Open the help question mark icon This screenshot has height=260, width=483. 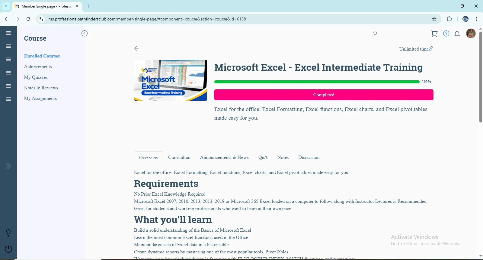tap(446, 33)
